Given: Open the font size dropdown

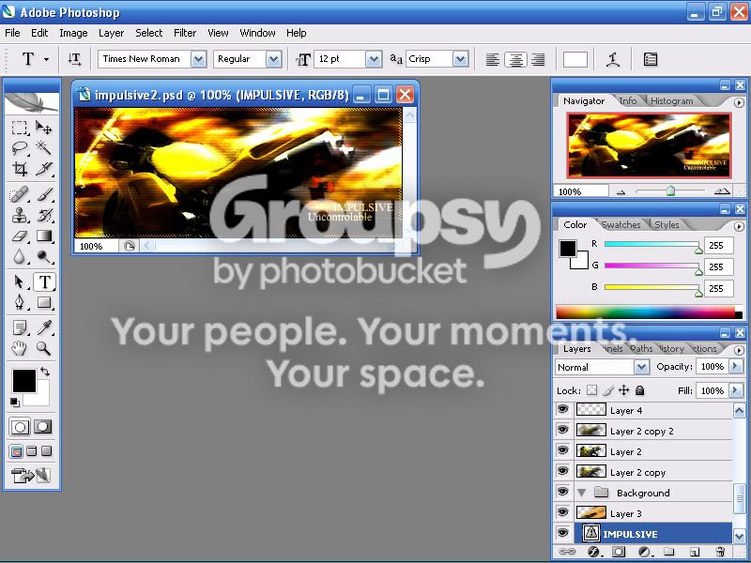Looking at the screenshot, I should pos(374,59).
